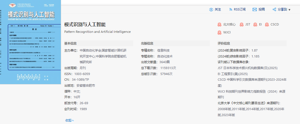This screenshot has width=300, height=124.
Task: Click the CSCD 中国科学引文数据库来源期刊 entry
Action: point(252,83)
